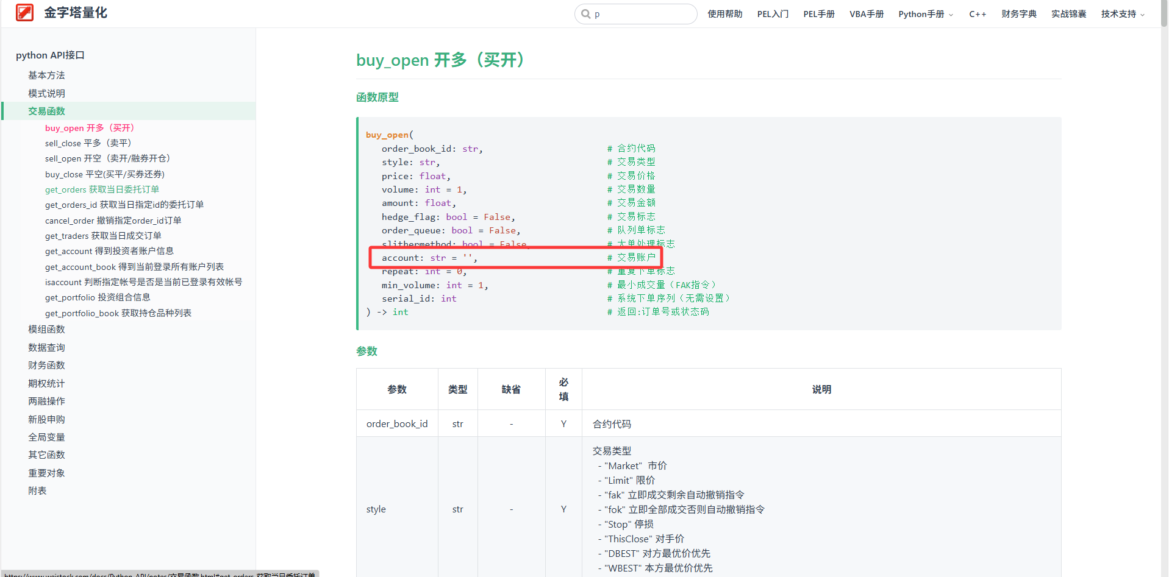The width and height of the screenshot is (1169, 577).
Task: Click the 金字塔量化 logo icon
Action: (x=24, y=13)
